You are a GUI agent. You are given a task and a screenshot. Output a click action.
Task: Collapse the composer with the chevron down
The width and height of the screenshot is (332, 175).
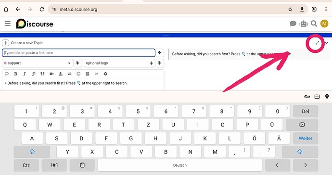pyautogui.click(x=327, y=43)
